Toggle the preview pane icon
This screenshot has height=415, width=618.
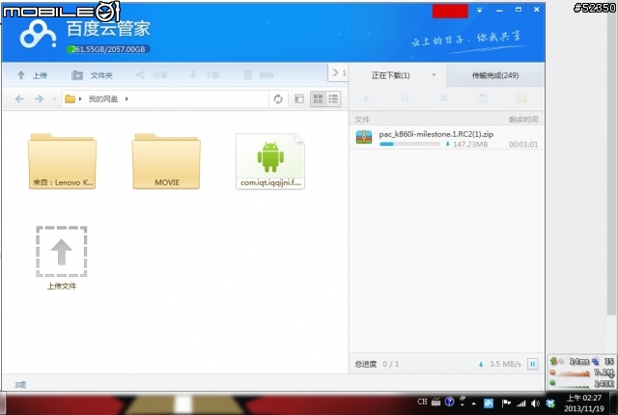(299, 98)
